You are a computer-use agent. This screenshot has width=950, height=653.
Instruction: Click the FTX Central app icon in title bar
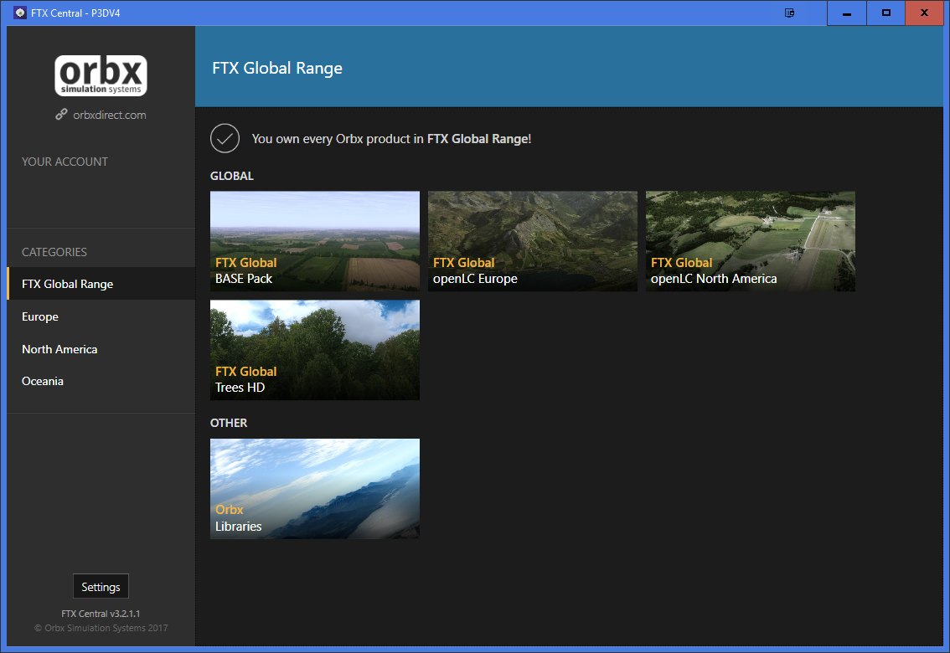click(x=20, y=13)
